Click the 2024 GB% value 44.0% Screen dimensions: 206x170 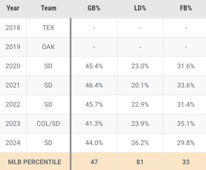pos(94,143)
